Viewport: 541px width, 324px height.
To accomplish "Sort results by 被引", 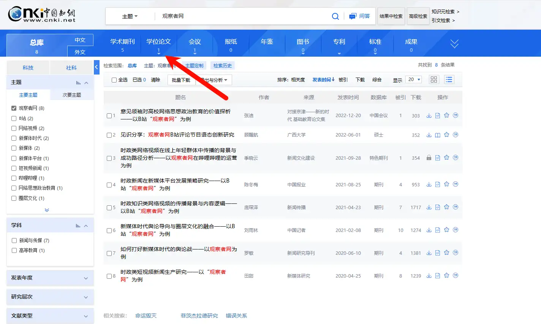I will coord(343,80).
